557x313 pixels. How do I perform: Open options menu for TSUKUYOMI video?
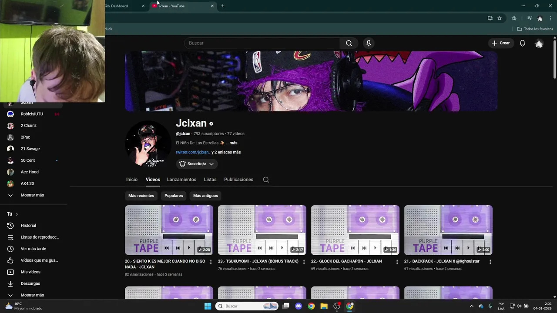pos(304,262)
